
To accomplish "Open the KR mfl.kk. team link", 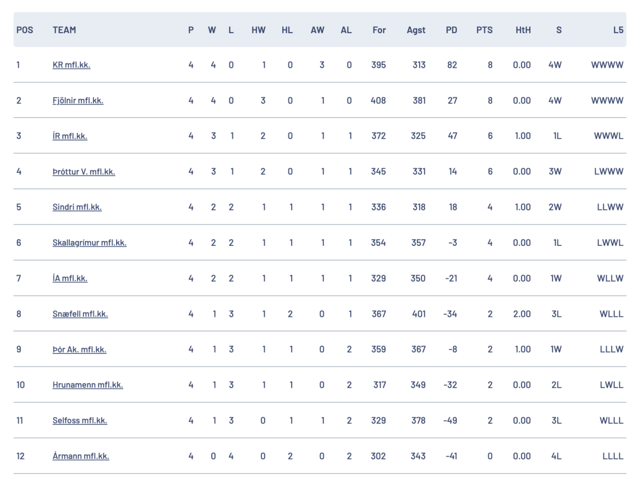I will tap(71, 65).
